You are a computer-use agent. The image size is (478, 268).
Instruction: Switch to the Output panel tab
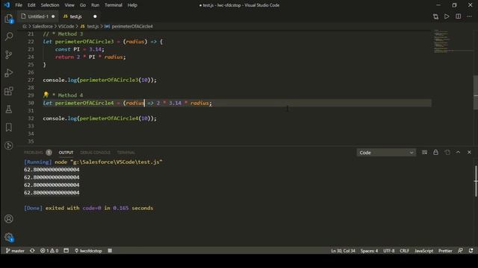point(66,153)
